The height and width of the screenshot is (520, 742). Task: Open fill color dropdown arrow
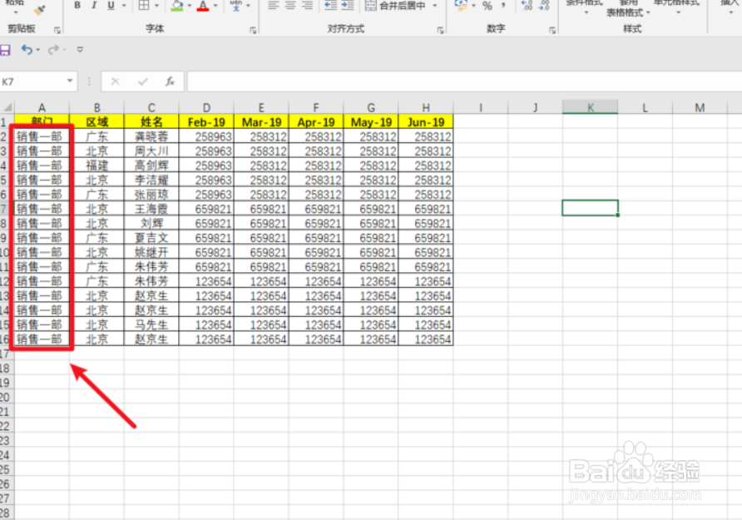190,6
